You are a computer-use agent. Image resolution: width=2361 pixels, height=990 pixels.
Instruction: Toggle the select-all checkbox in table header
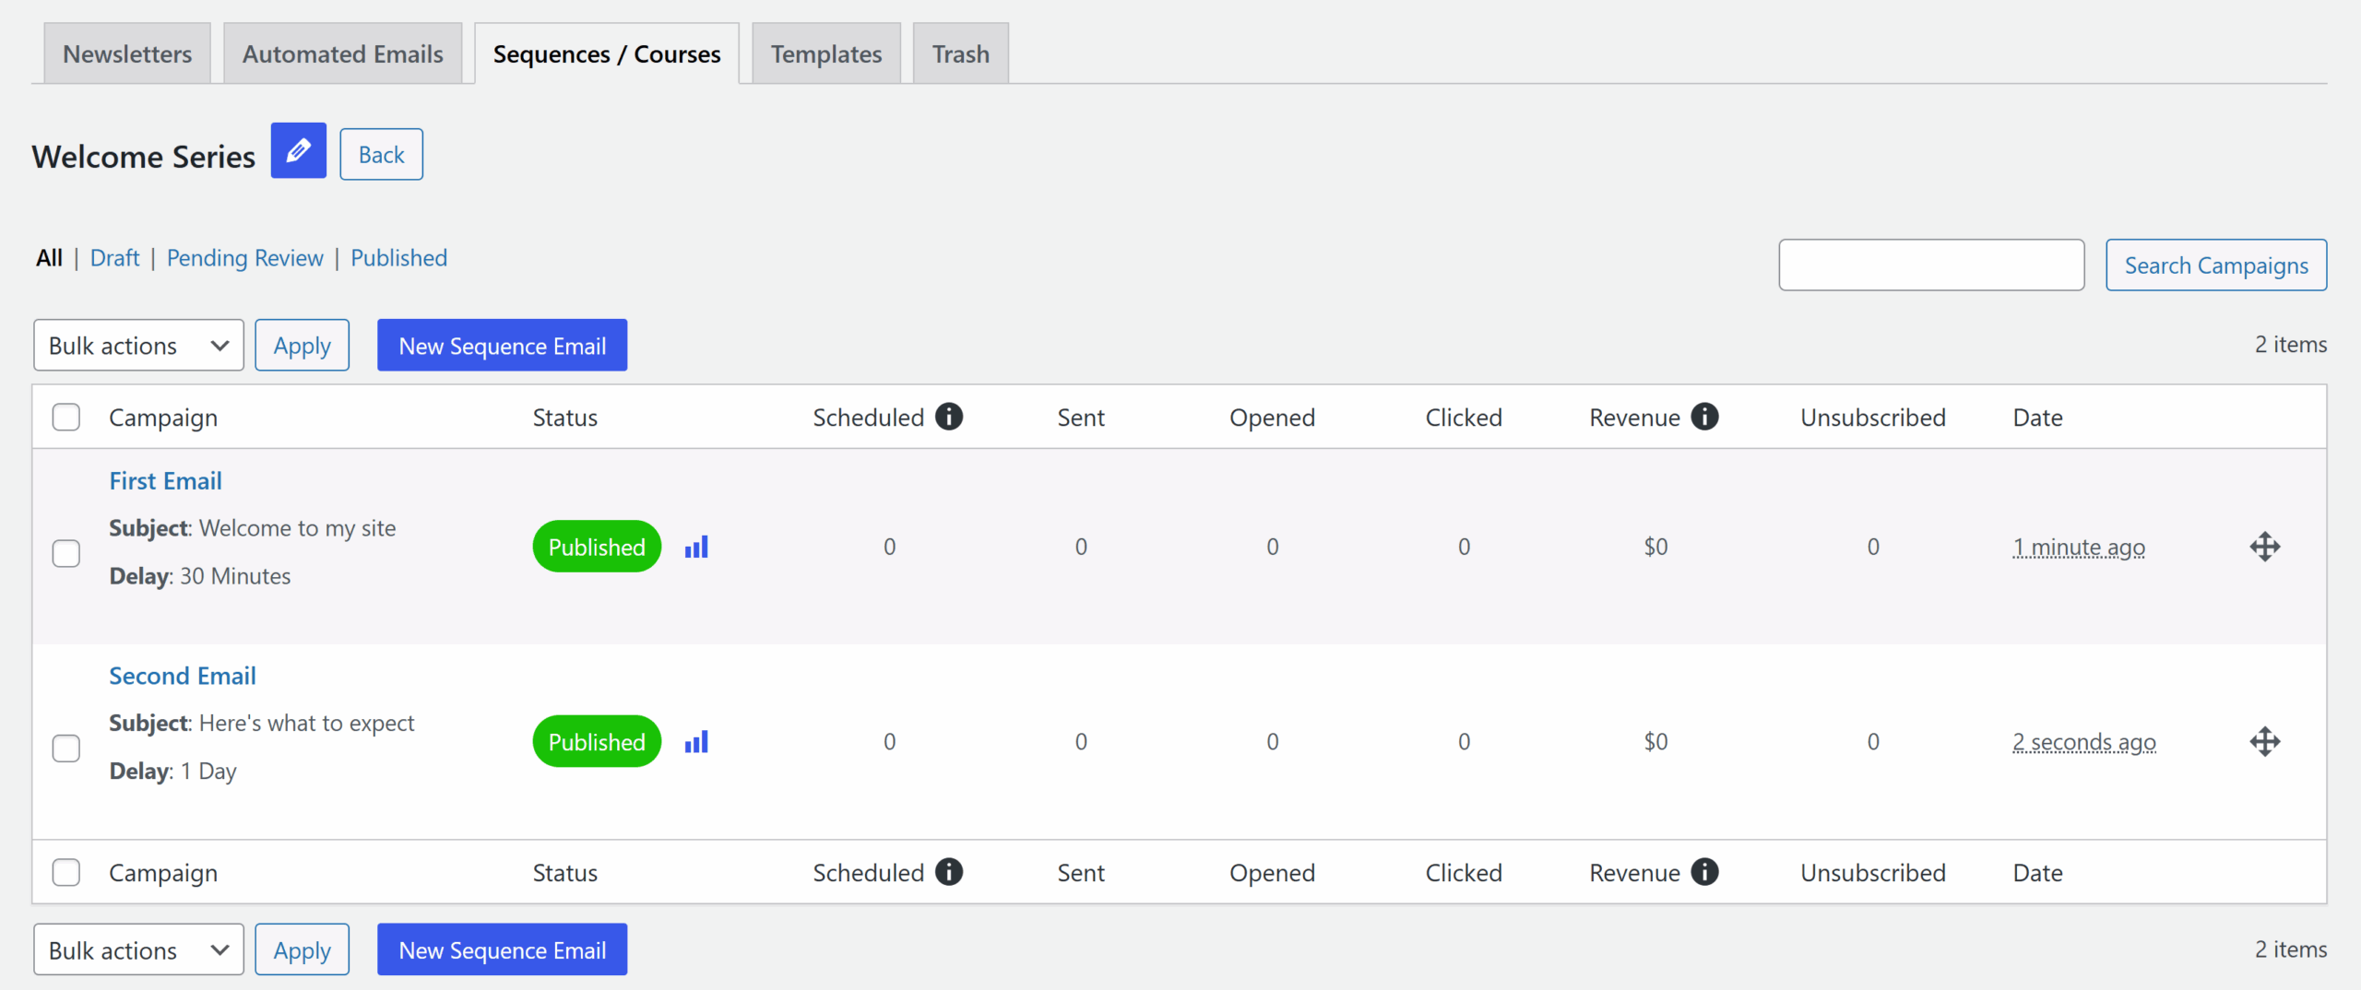[x=66, y=417]
